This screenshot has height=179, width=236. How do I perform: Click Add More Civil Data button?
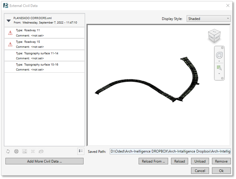44,161
